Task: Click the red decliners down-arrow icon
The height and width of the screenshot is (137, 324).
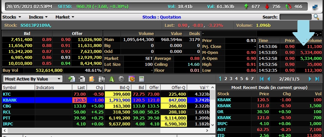Action: point(267,7)
